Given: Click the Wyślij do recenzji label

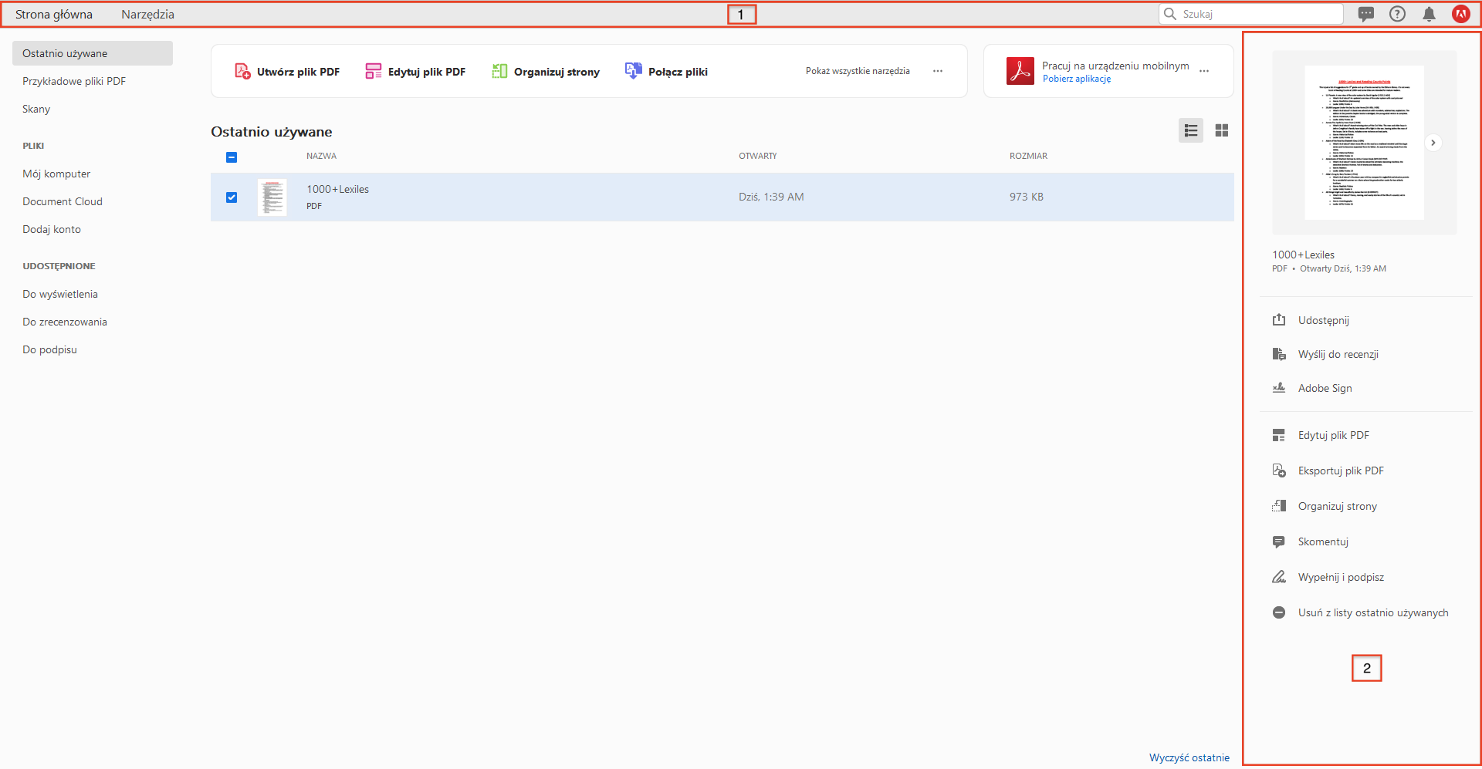Looking at the screenshot, I should [1338, 354].
